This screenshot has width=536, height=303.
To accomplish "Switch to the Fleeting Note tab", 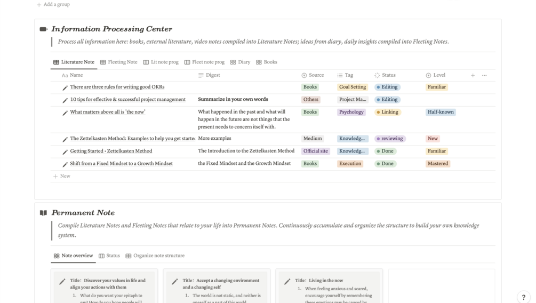I will point(118,62).
